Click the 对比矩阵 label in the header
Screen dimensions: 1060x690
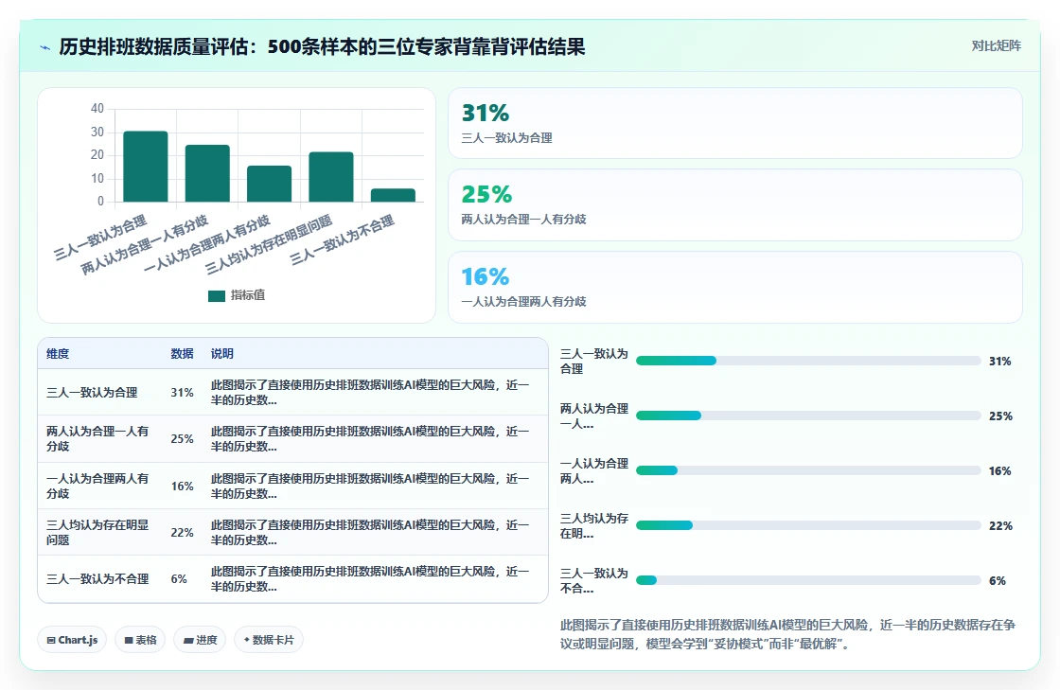[996, 46]
